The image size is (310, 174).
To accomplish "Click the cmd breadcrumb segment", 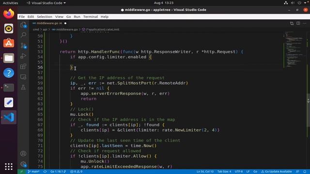I will [x=36, y=29].
